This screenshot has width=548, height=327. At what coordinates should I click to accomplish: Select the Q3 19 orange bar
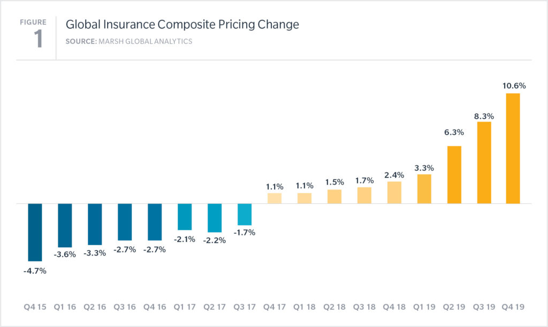pyautogui.click(x=484, y=163)
